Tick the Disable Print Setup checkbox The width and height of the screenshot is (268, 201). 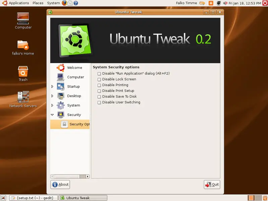(x=99, y=91)
